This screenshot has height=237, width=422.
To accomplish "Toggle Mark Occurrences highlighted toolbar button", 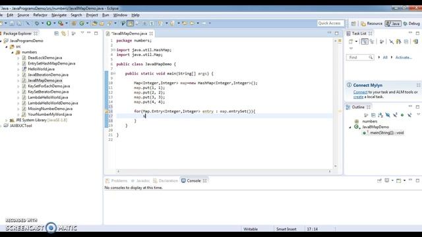I will pos(131,24).
